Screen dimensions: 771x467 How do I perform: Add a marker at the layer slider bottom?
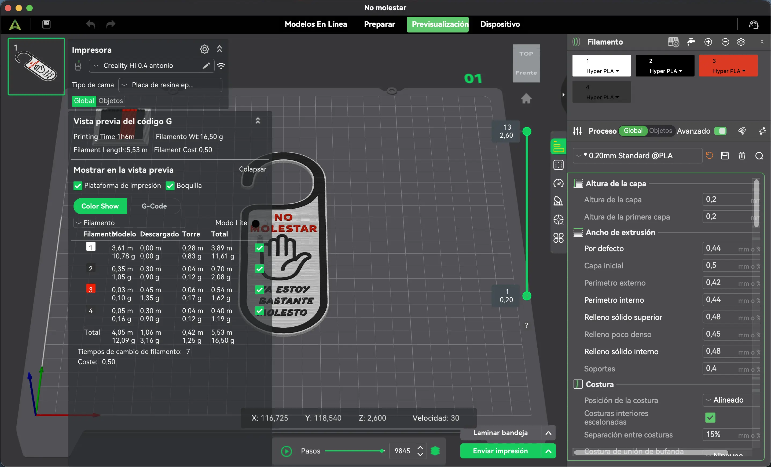(527, 296)
